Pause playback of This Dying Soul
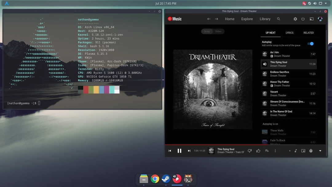332x187 pixels. click(x=180, y=151)
